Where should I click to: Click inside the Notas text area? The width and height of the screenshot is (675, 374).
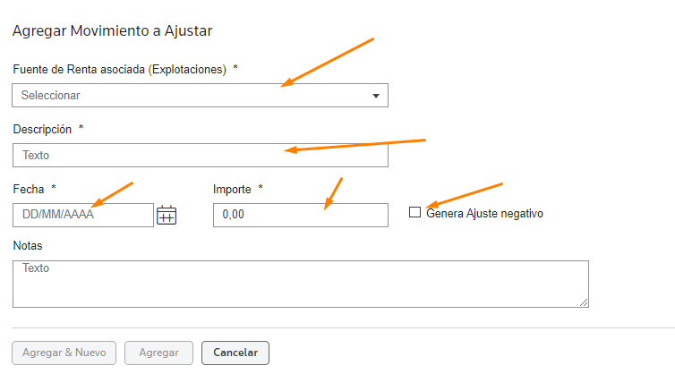(301, 284)
